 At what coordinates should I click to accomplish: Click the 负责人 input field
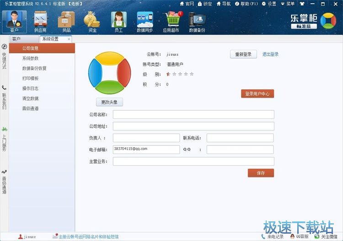click(146, 138)
